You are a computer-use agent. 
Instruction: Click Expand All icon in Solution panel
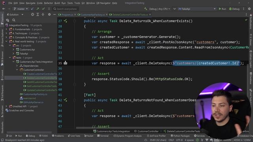click(38, 15)
